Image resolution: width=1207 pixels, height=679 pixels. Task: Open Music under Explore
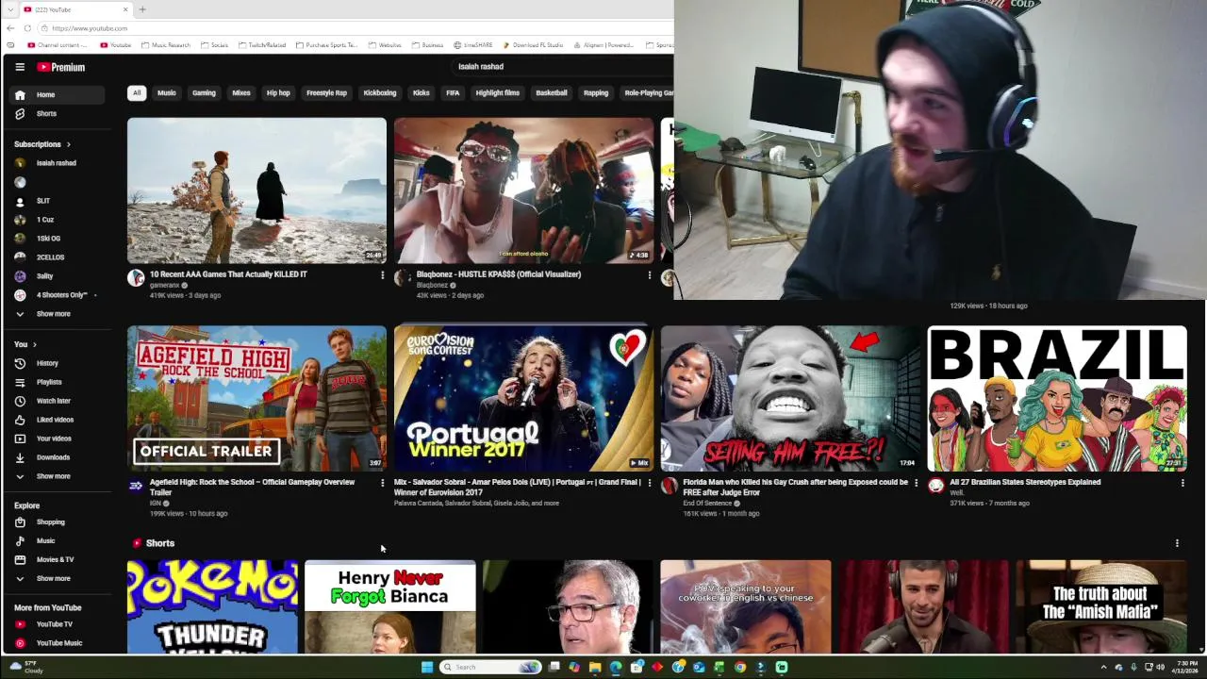[x=58, y=541]
